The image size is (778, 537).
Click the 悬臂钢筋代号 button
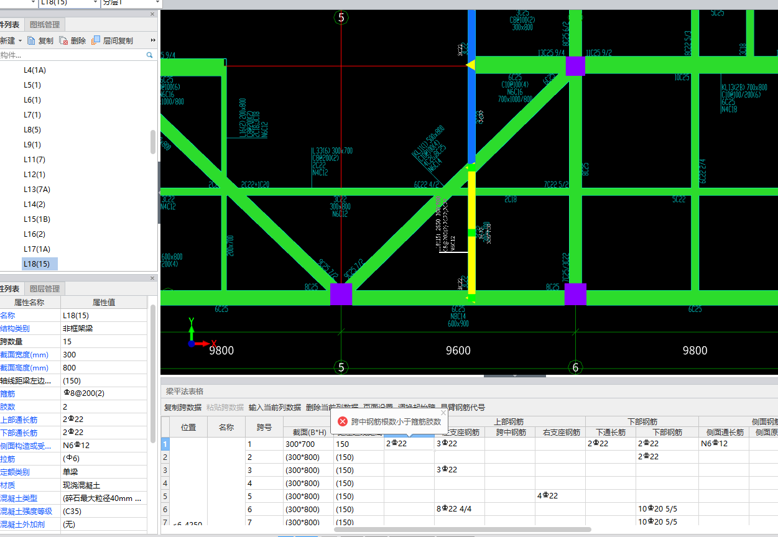pyautogui.click(x=463, y=408)
